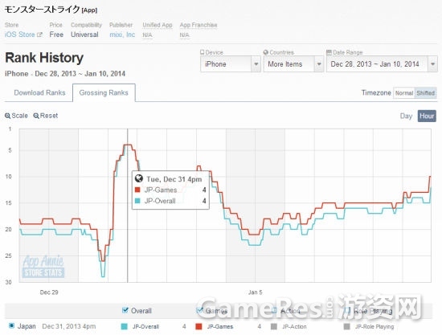Image resolution: width=442 pixels, height=335 pixels.
Task: Open the date range dropdown arrow
Action: click(432, 64)
